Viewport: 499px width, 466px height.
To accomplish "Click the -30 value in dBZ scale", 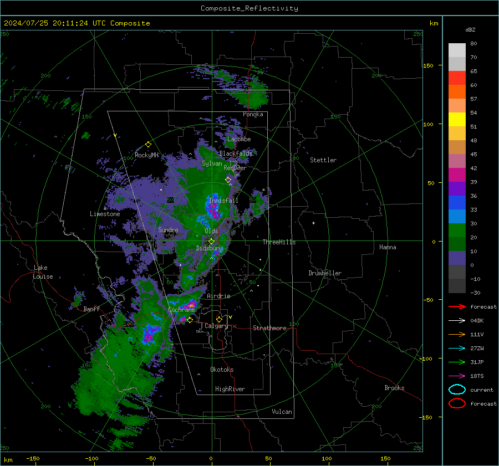I will (475, 293).
